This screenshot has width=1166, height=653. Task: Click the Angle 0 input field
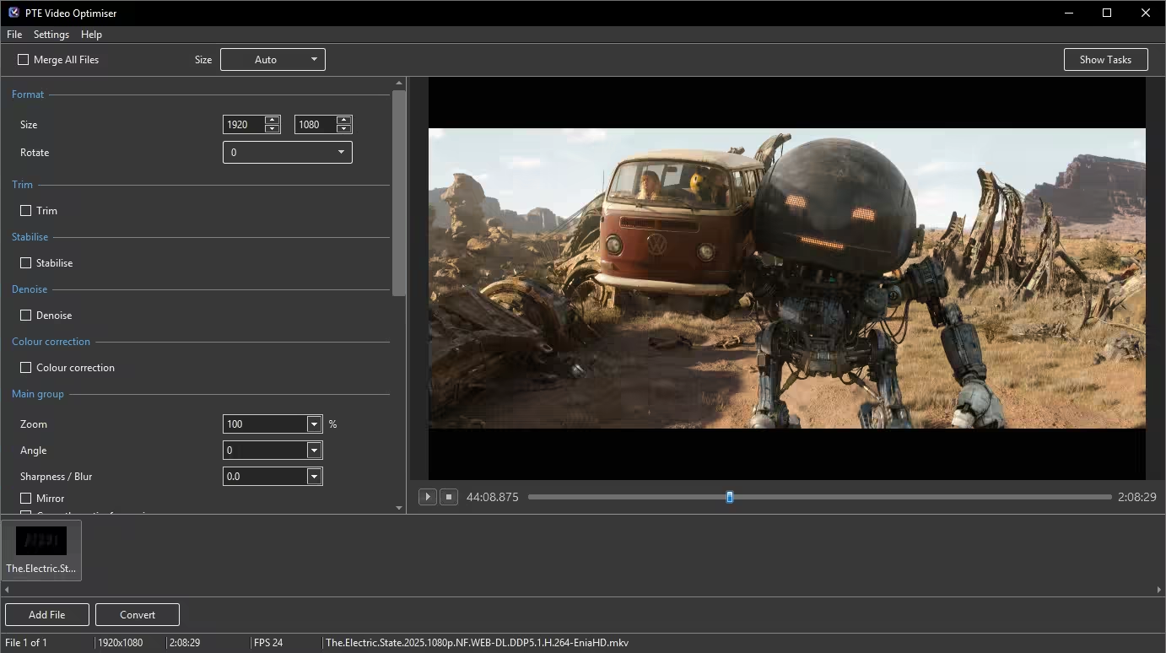click(x=265, y=451)
